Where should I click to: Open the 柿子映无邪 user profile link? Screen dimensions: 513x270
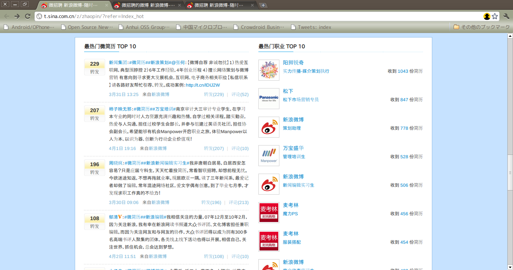tap(121, 109)
